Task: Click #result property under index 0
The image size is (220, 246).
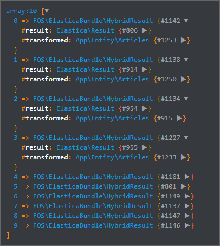Action: point(35,30)
